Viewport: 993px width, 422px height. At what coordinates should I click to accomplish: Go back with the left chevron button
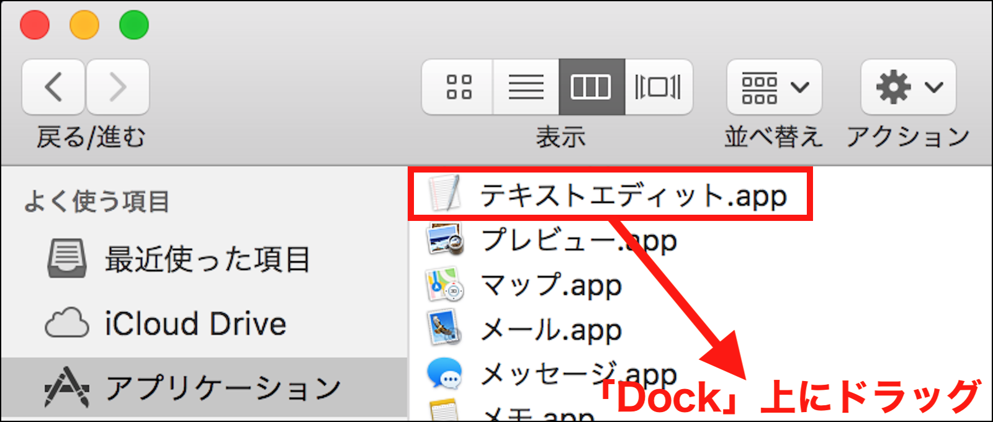click(53, 87)
